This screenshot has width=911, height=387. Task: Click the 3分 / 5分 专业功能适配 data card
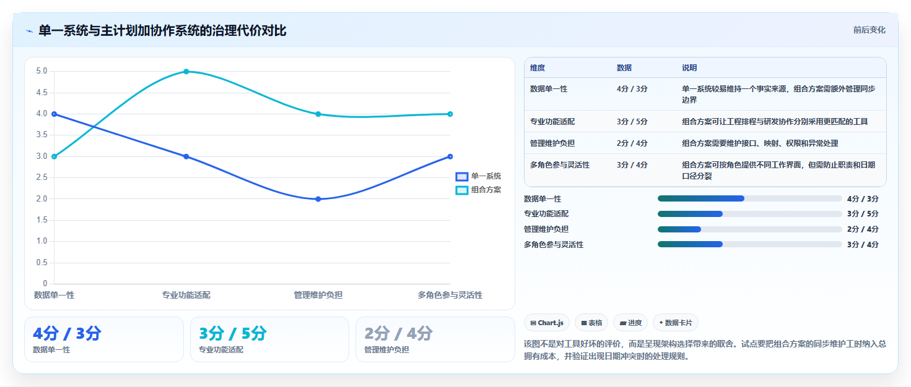pyautogui.click(x=270, y=339)
